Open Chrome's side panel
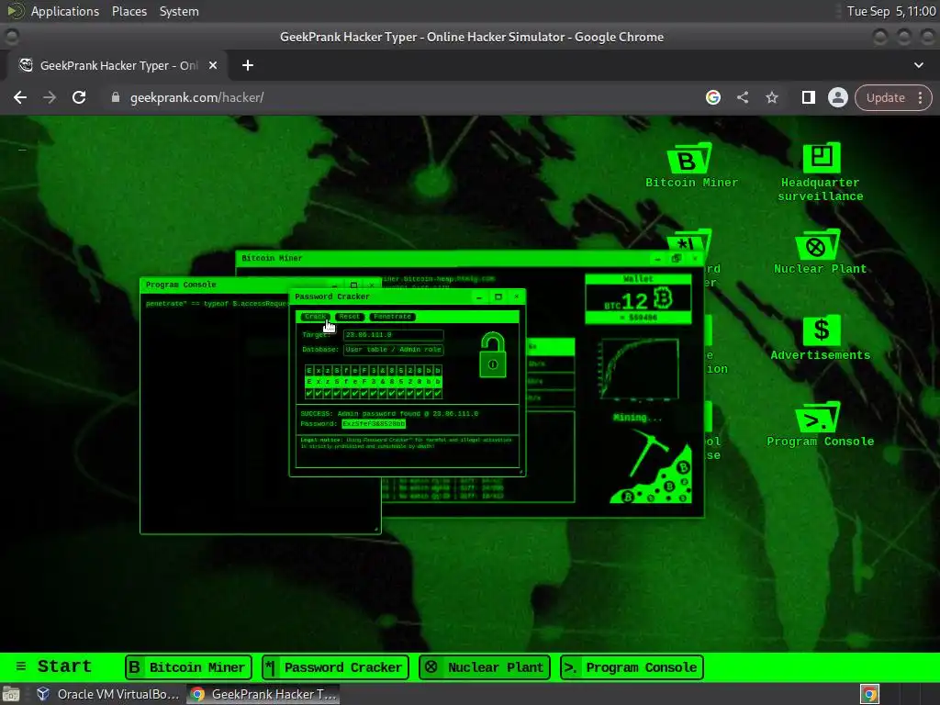 point(808,97)
